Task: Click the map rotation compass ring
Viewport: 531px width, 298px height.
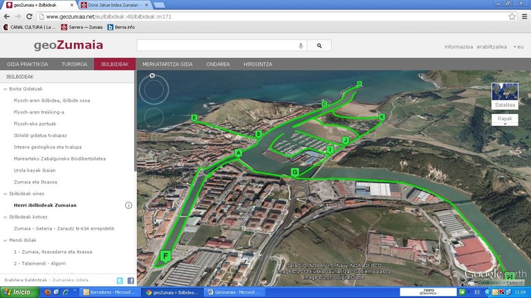Action: pyautogui.click(x=153, y=89)
